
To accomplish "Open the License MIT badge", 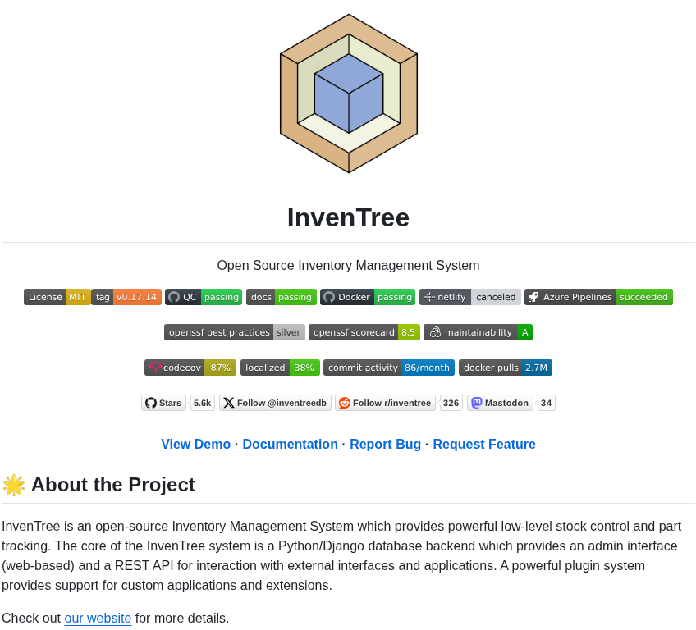I will (x=57, y=297).
